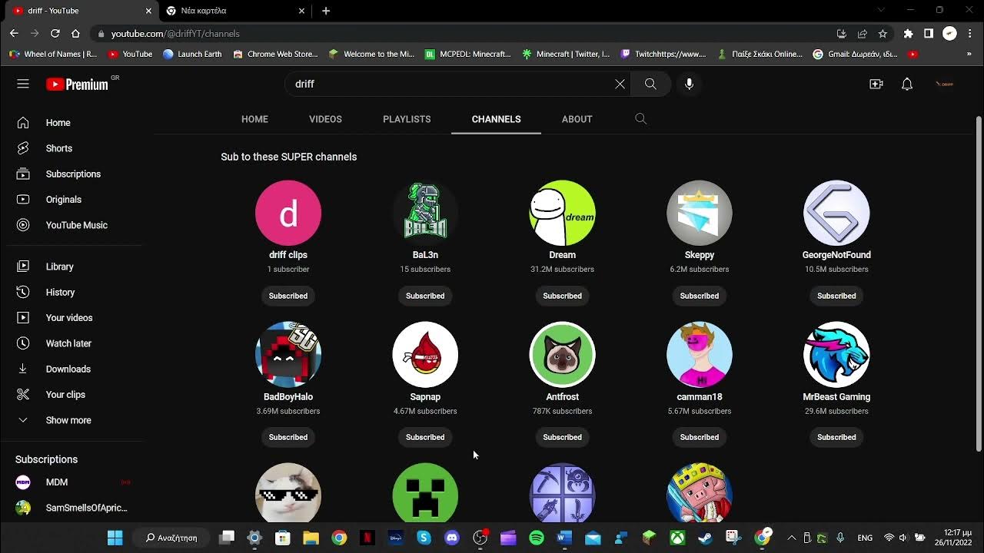The height and width of the screenshot is (553, 984).
Task: Open the Dream channel avatar
Action: [562, 214]
